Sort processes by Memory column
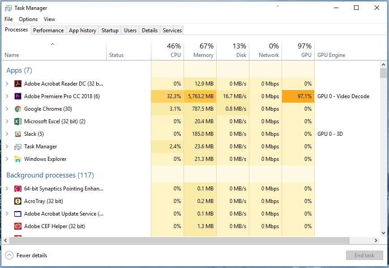This screenshot has width=389, height=268. tap(200, 51)
